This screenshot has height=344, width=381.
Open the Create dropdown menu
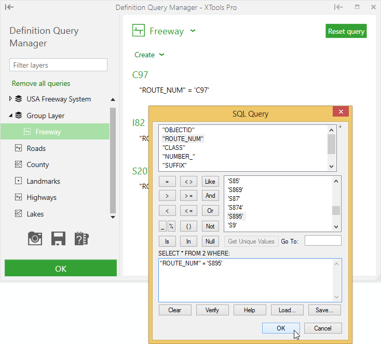point(149,55)
